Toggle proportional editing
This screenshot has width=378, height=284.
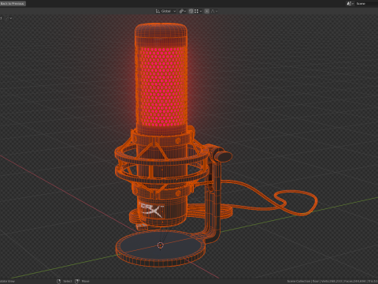click(207, 11)
